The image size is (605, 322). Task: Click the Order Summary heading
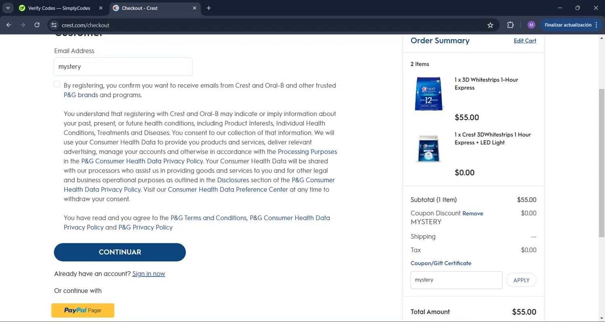pos(440,41)
